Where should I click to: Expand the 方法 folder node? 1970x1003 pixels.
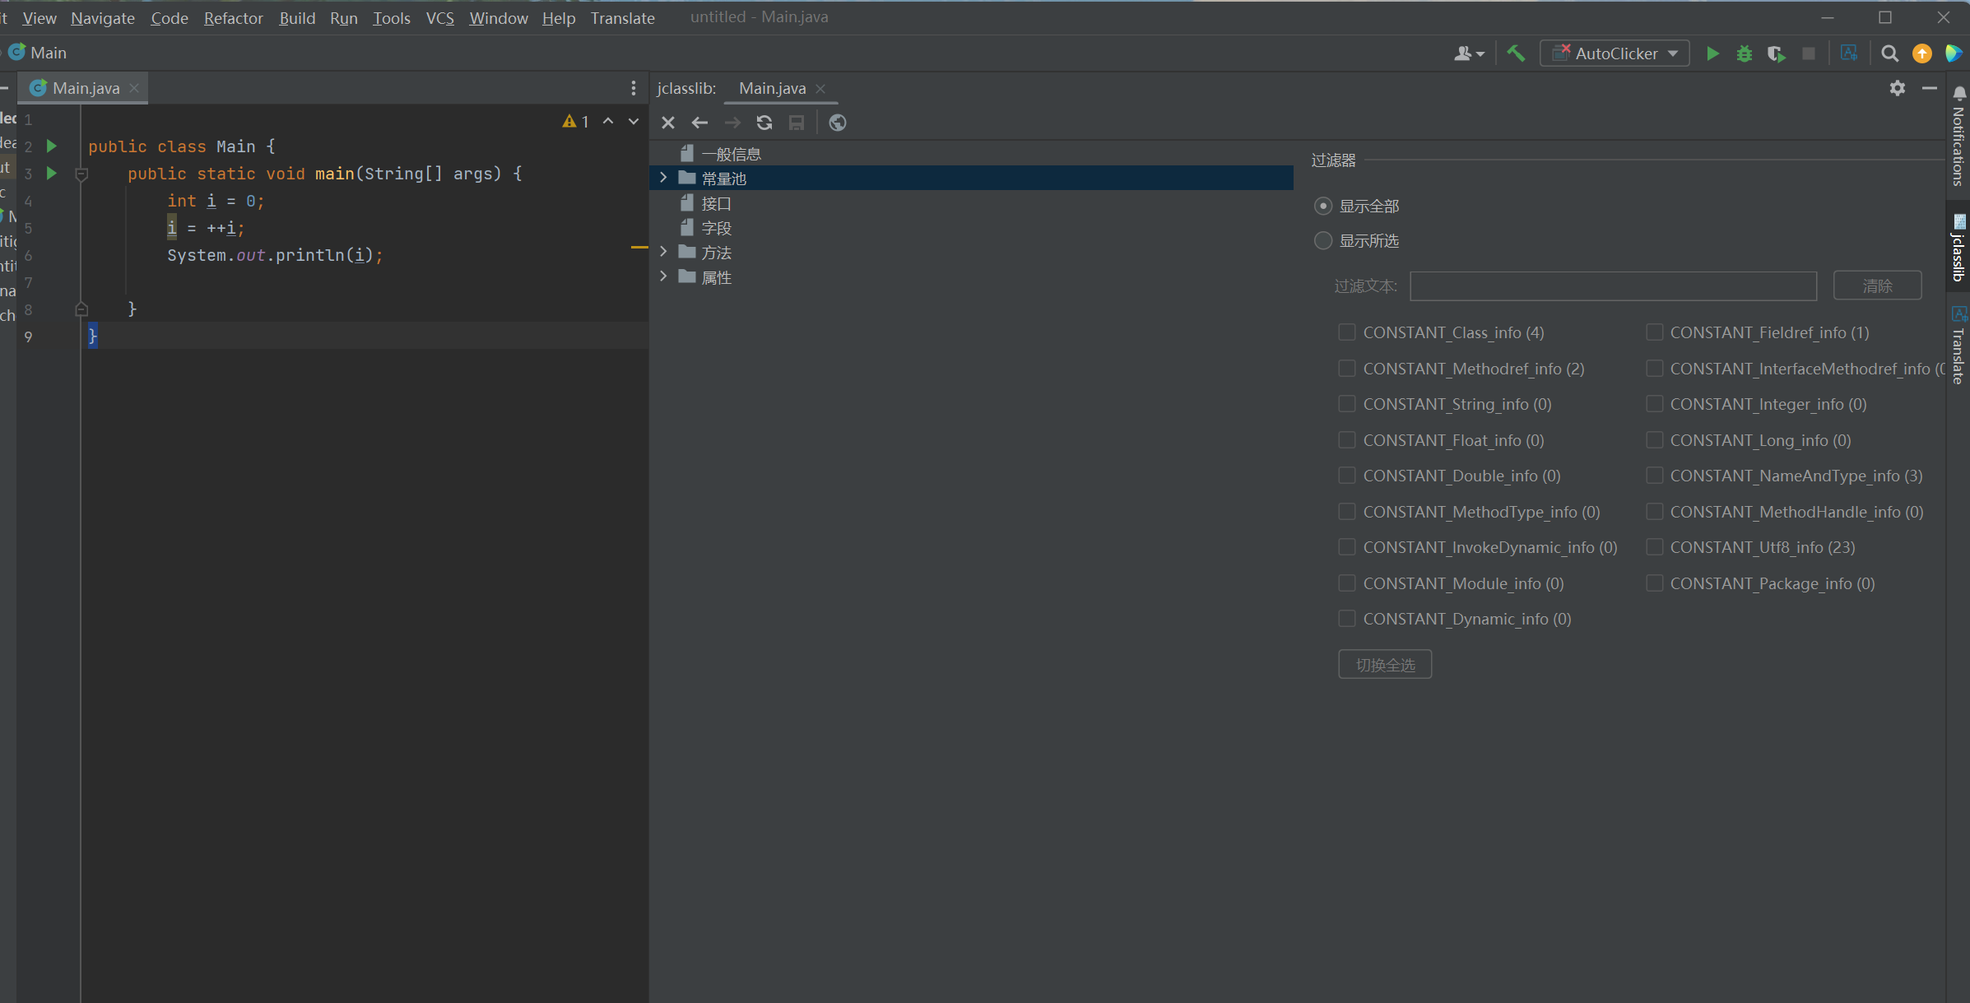tap(664, 252)
